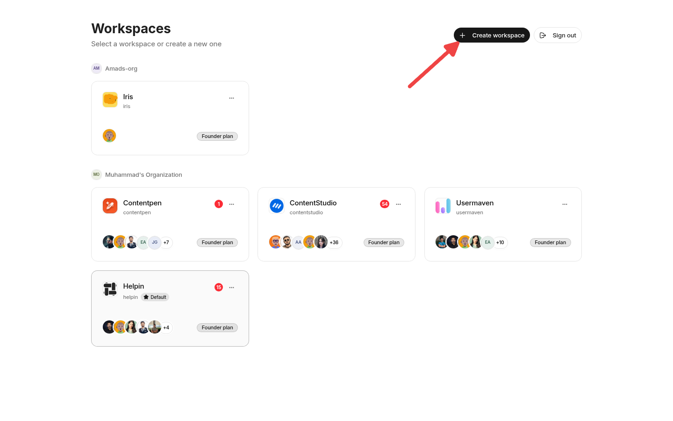Click Founder plan badge on Usermaven
The height and width of the screenshot is (421, 673).
(551, 242)
